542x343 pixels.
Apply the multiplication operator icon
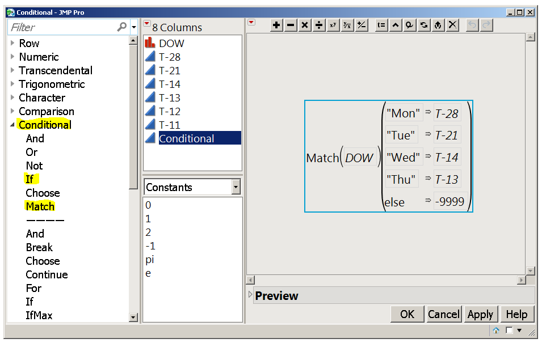[305, 25]
